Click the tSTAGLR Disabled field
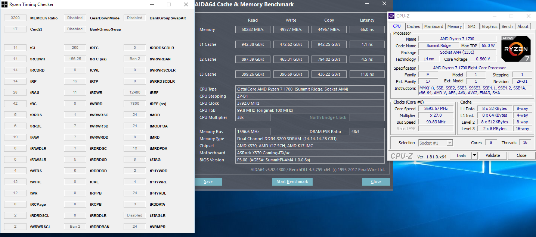536x237 pixels. pyautogui.click(x=134, y=215)
